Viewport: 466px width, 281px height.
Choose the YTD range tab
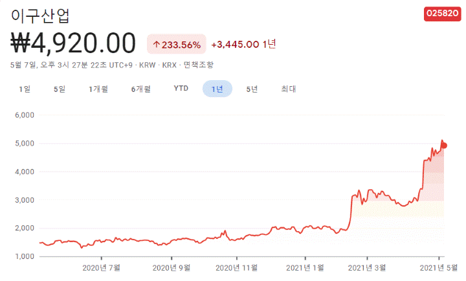click(x=181, y=89)
